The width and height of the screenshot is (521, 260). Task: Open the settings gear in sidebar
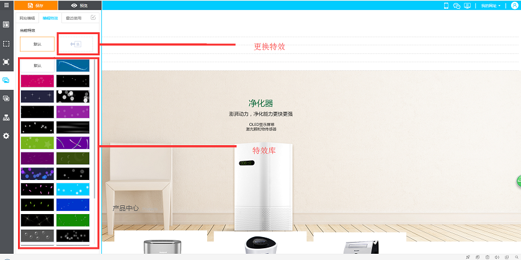6,136
